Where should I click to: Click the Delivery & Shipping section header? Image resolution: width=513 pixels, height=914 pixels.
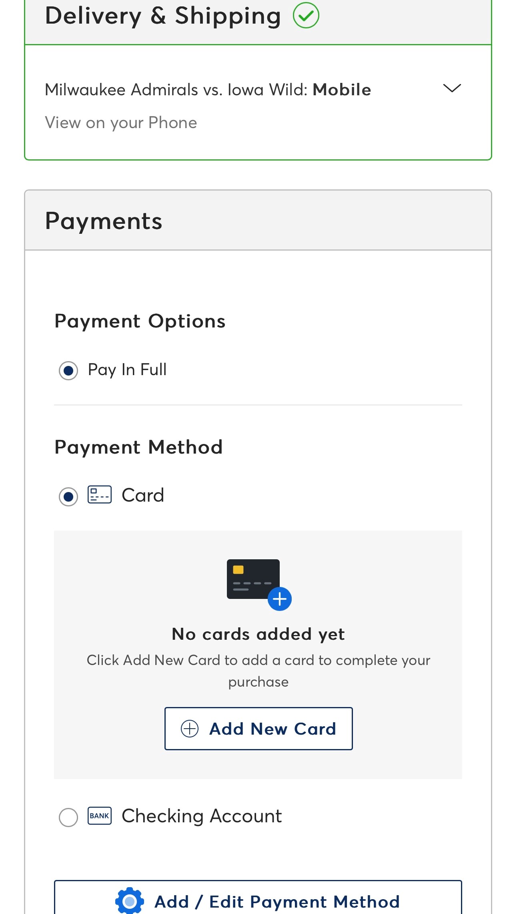[163, 16]
